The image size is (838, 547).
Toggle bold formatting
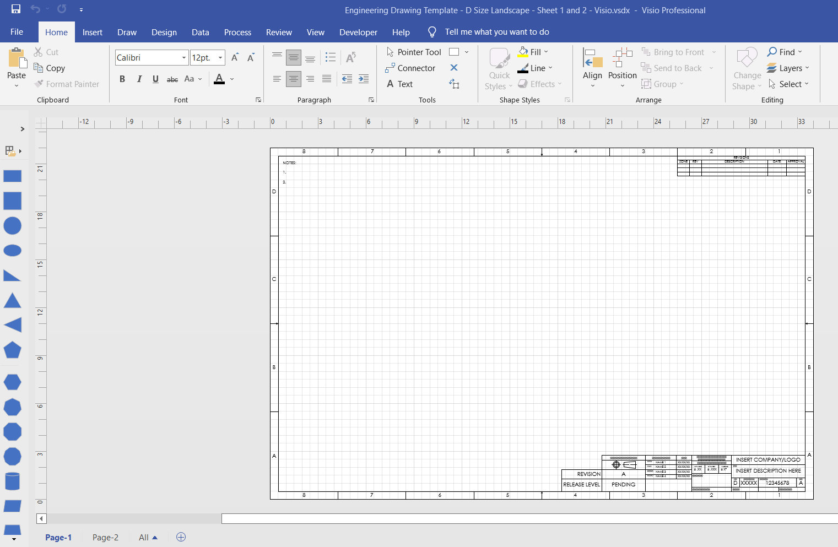(122, 79)
